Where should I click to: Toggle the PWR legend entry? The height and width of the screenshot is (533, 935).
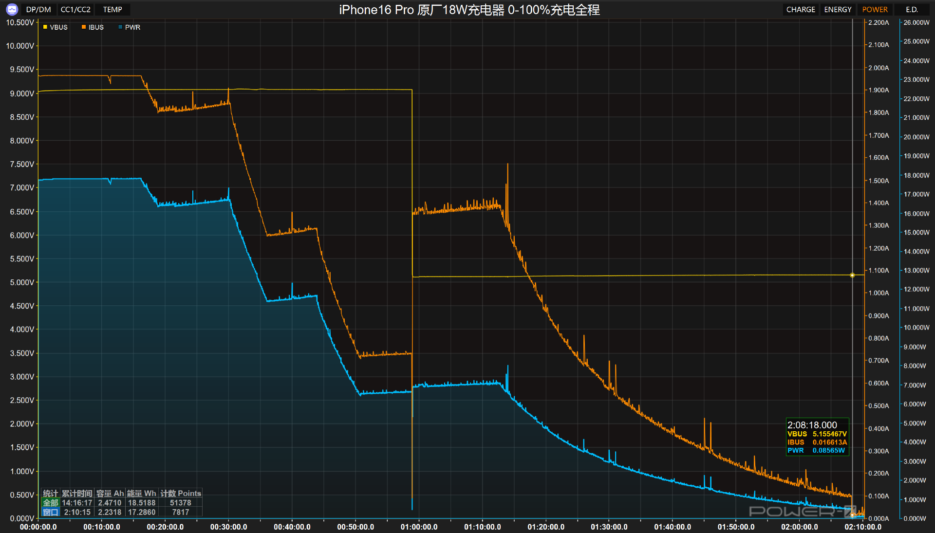pos(129,27)
